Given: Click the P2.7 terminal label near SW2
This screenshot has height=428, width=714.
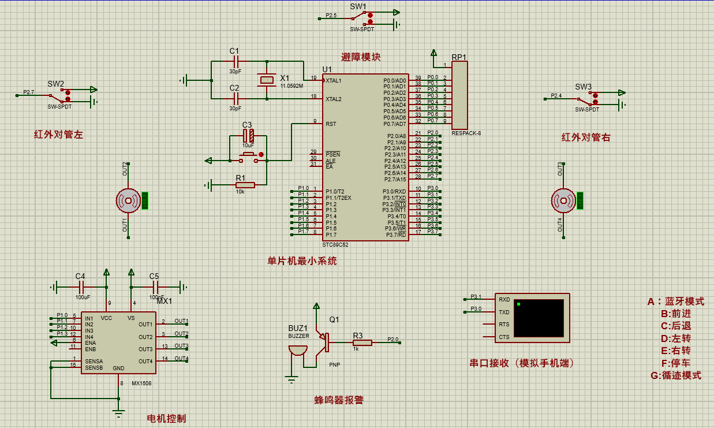Looking at the screenshot, I should (x=28, y=92).
